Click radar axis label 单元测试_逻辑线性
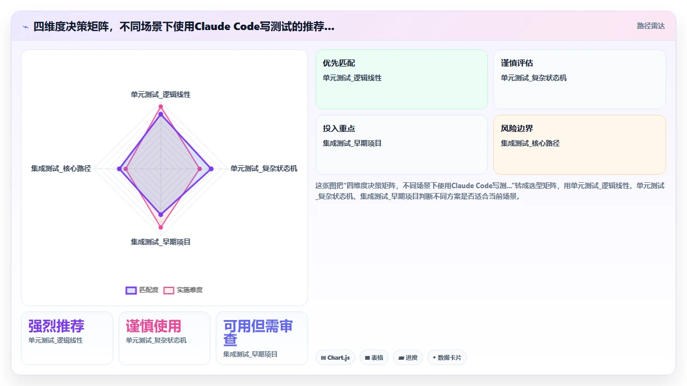687x386 pixels. (x=160, y=94)
